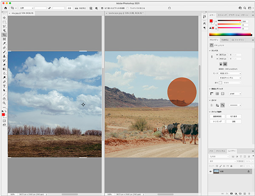This screenshot has width=255, height=196.
Task: Collapse the Canvas section
Action: (x=210, y=51)
